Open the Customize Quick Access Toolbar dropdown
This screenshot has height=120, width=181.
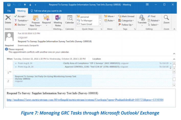click(x=36, y=5)
